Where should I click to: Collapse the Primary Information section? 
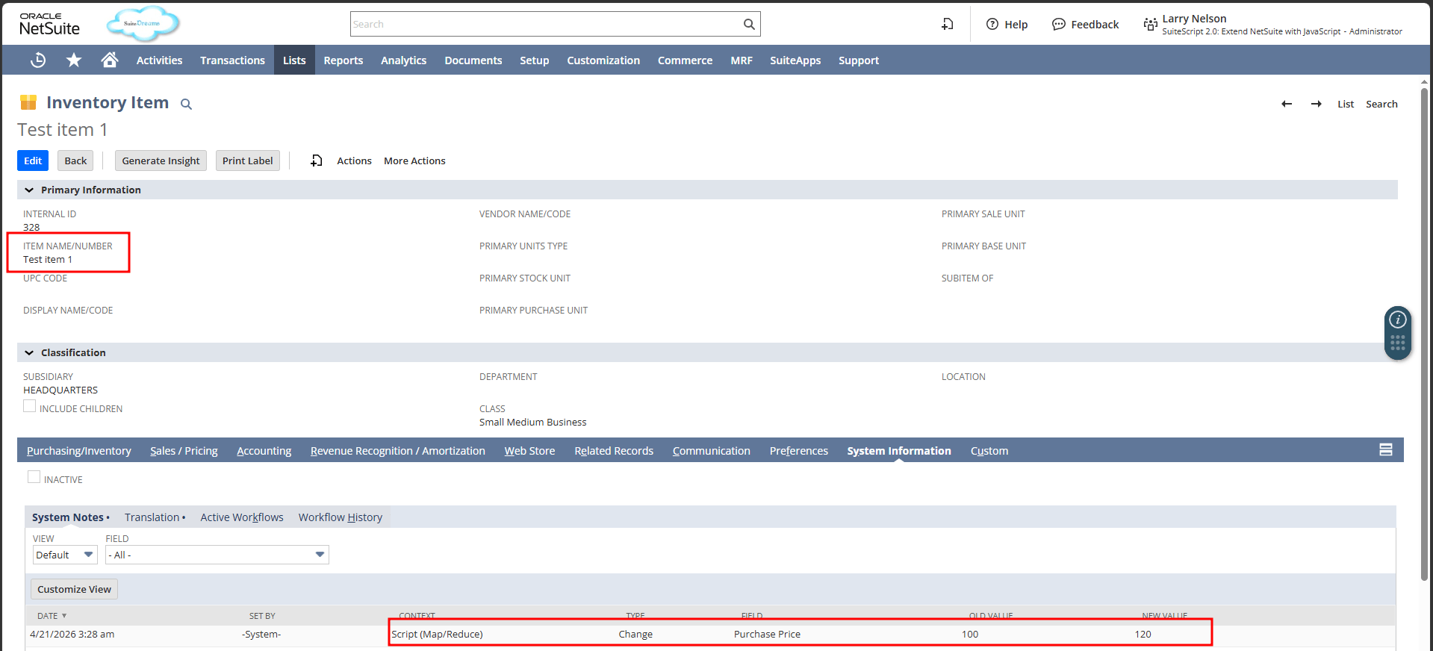[x=29, y=190]
